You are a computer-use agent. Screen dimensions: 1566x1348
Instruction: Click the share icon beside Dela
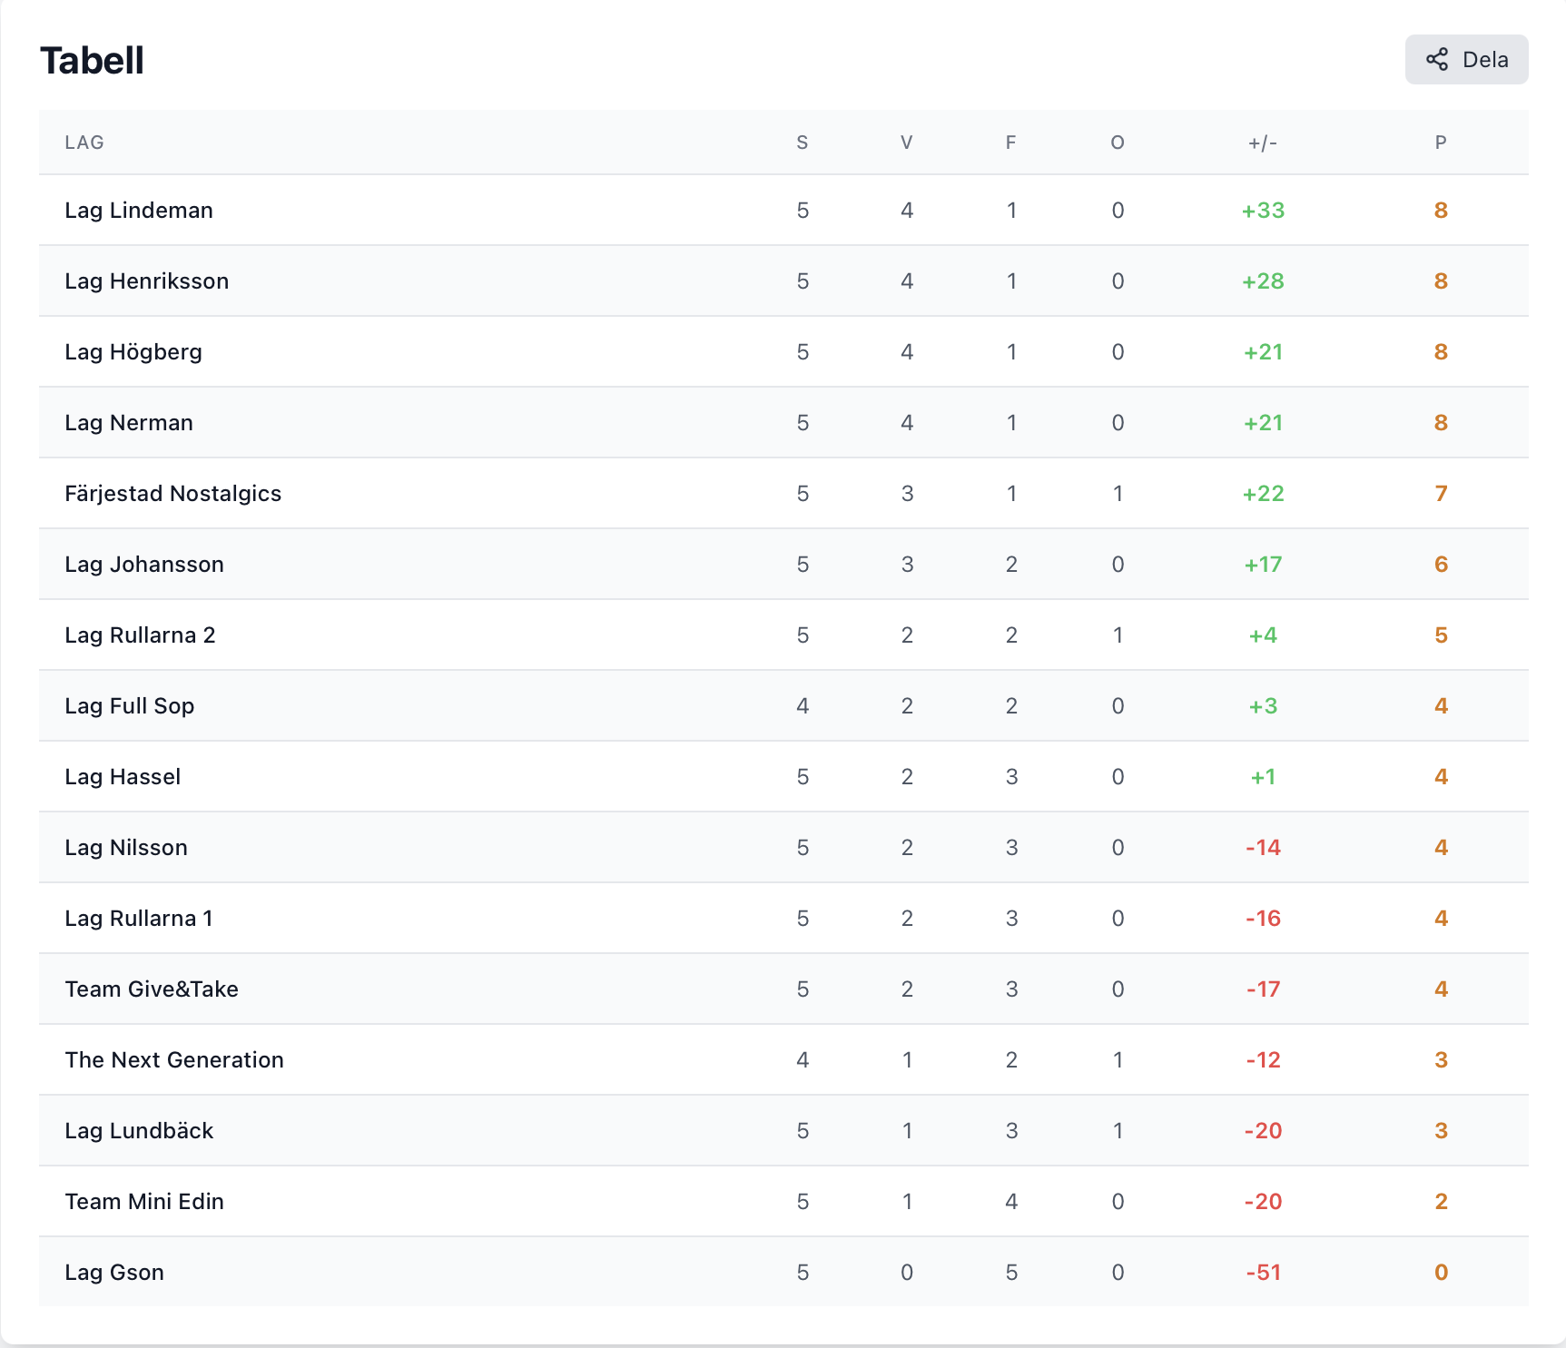pos(1436,60)
